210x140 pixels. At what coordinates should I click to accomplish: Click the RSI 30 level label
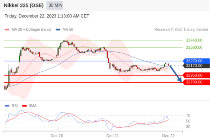[188, 127]
